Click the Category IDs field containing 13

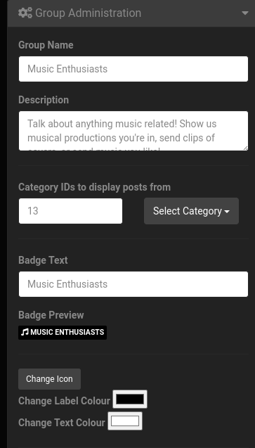[70, 211]
